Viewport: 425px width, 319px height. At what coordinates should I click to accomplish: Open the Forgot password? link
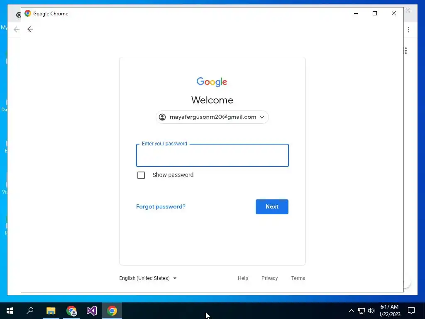click(x=161, y=206)
